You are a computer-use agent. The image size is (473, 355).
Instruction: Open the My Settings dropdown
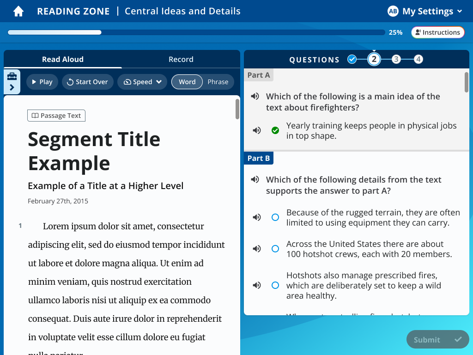tap(425, 12)
